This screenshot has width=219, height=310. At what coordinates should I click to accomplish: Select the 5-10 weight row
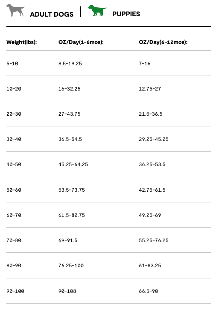(109, 64)
